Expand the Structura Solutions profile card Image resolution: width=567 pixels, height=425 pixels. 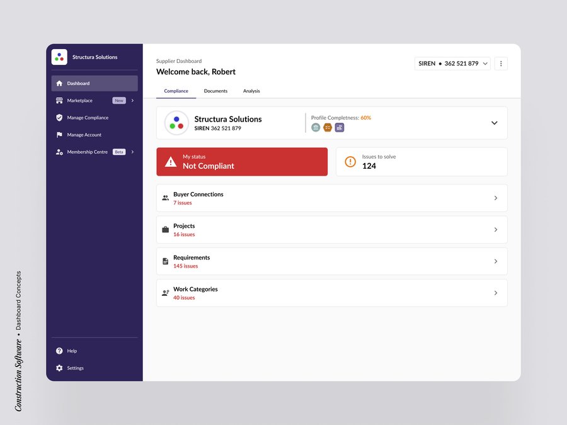(x=494, y=123)
